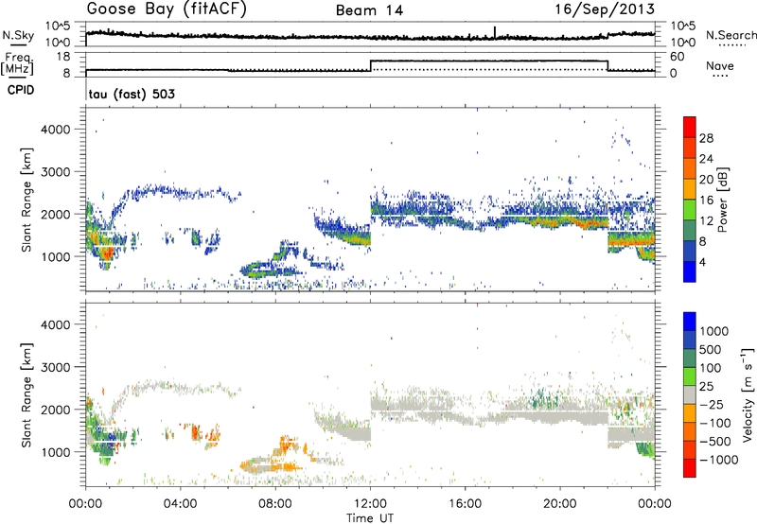The height and width of the screenshot is (524, 757).
Task: Click the 'Time UT' axis title
Action: (x=370, y=518)
